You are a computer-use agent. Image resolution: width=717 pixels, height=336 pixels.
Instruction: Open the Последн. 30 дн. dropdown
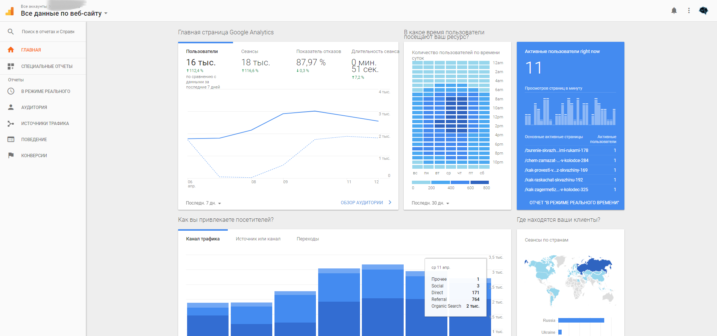(x=430, y=203)
